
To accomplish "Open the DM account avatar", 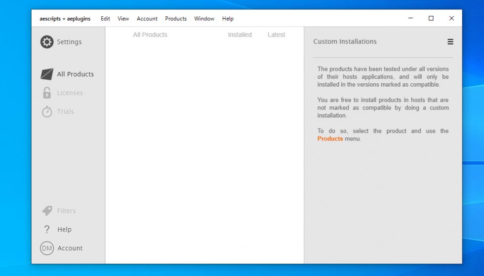I will (47, 248).
